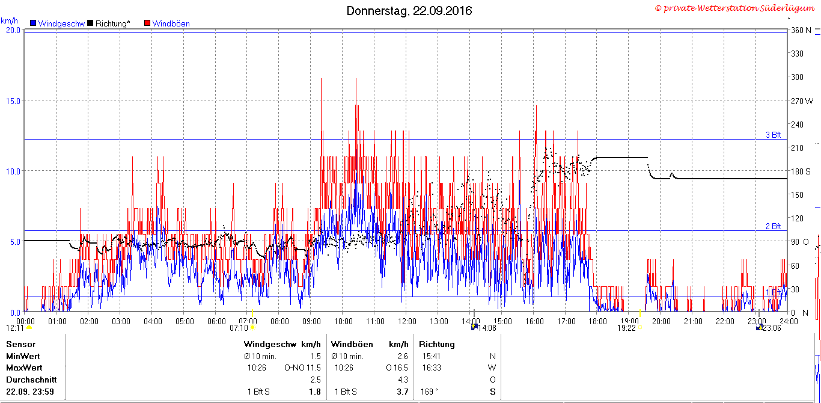
Task: Click the 2 Bft threshold label
Action: [x=774, y=226]
